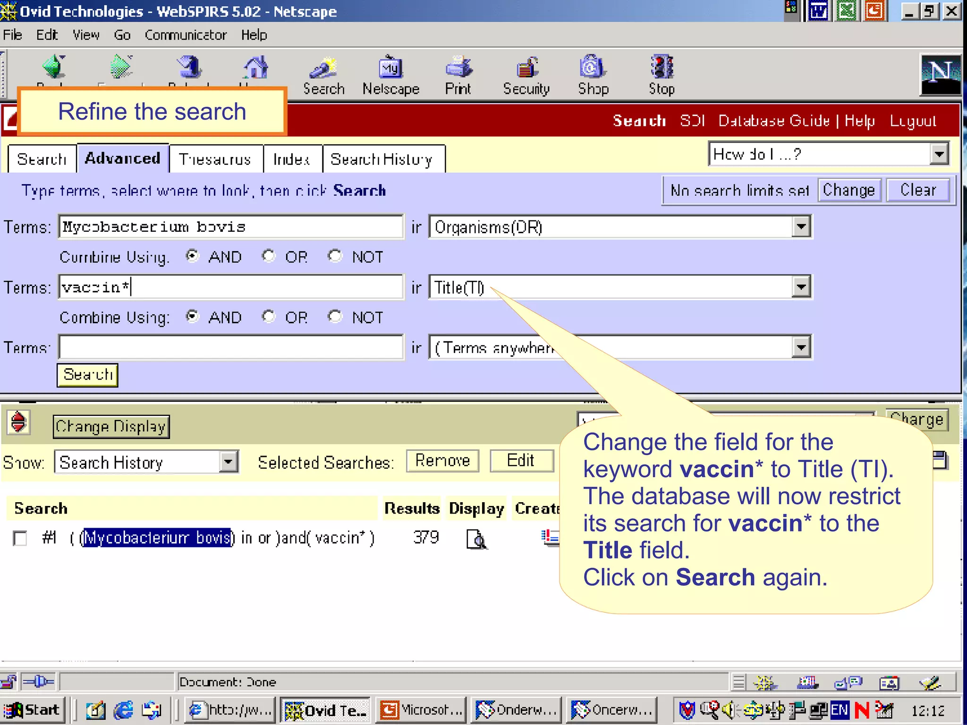Screen dimensions: 967x725
Task: Click the empty third terms field
Action: click(231, 347)
